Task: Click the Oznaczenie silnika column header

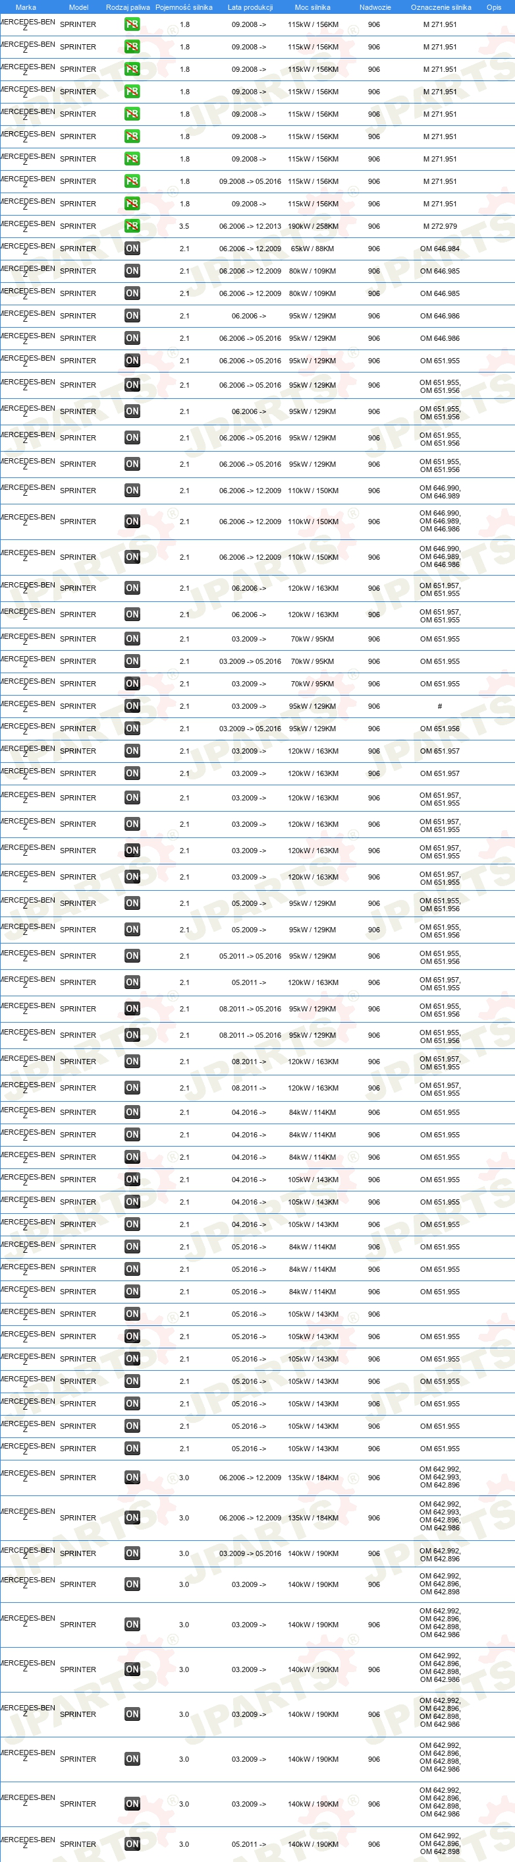Action: [x=441, y=7]
